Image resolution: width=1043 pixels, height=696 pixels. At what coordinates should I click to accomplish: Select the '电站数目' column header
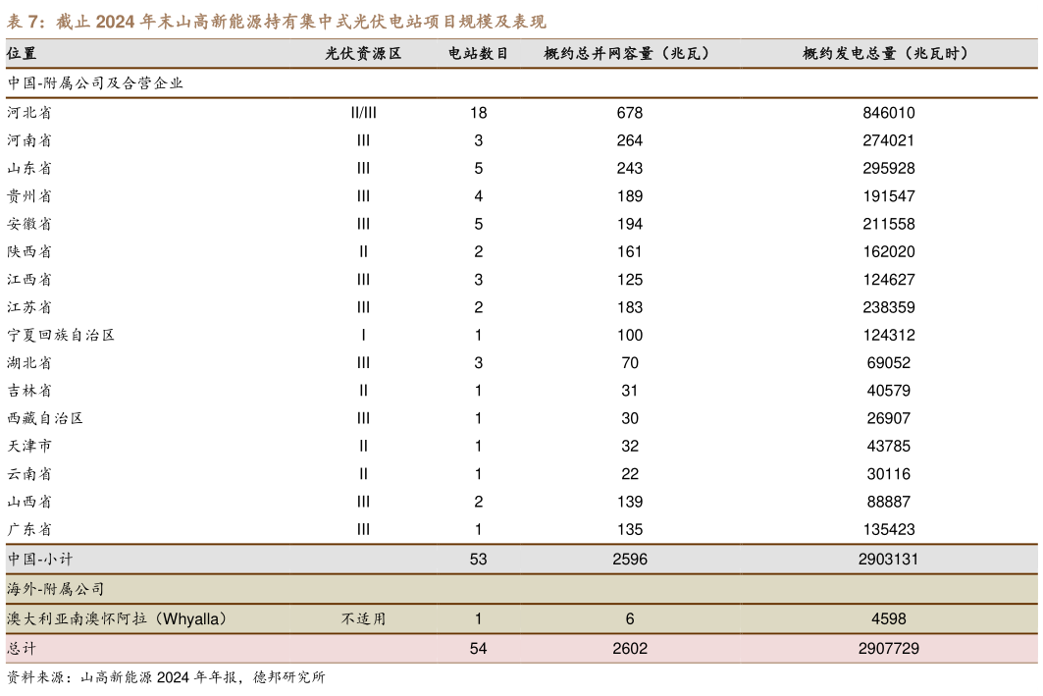pos(478,54)
